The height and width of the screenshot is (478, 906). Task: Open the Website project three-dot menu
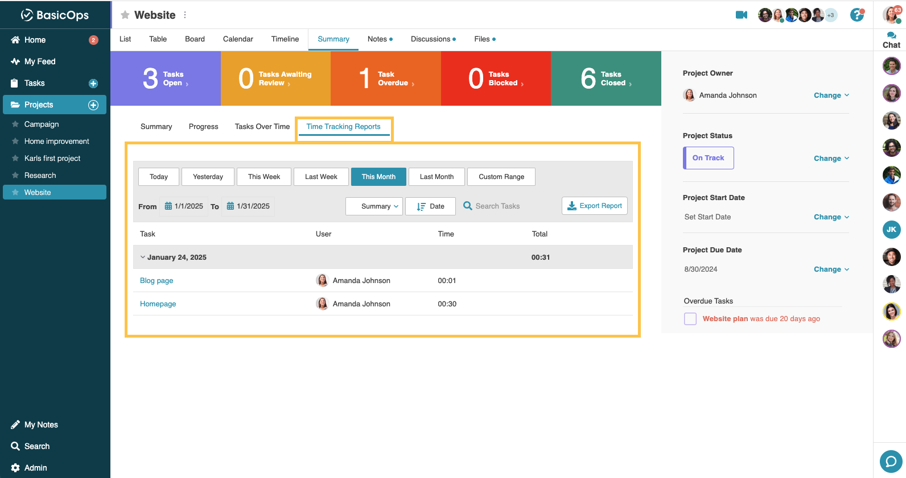185,15
